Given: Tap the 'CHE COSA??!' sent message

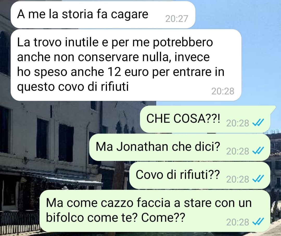Looking at the screenshot, I should 205,119.
